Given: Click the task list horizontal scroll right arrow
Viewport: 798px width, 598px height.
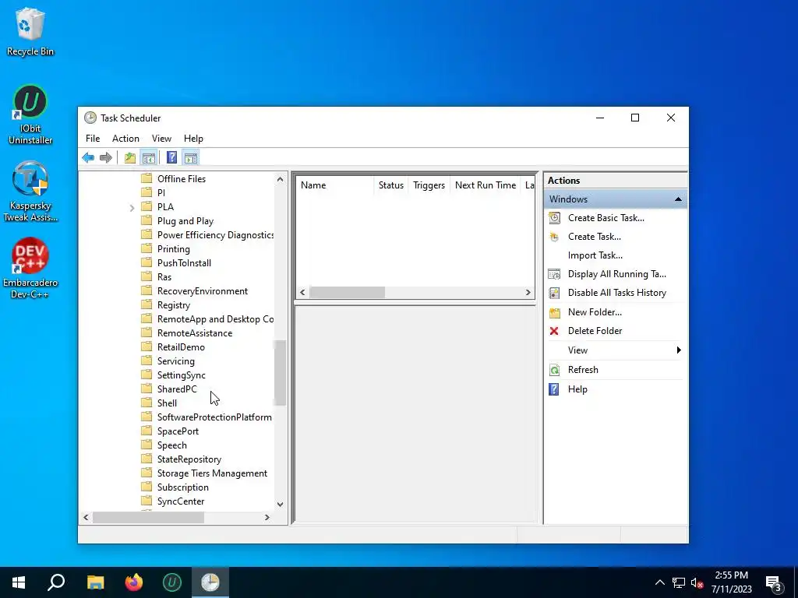Looking at the screenshot, I should coord(528,293).
